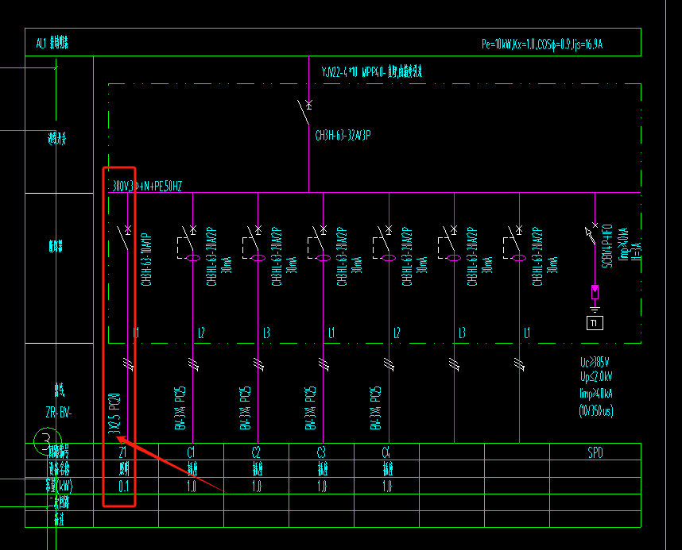Select the 1.0 capacity value under C4

click(x=387, y=487)
